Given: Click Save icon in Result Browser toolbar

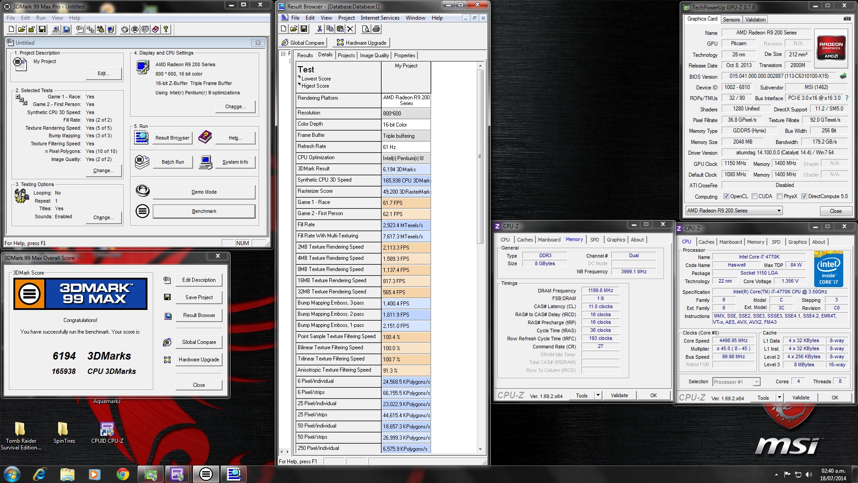Looking at the screenshot, I should [304, 29].
